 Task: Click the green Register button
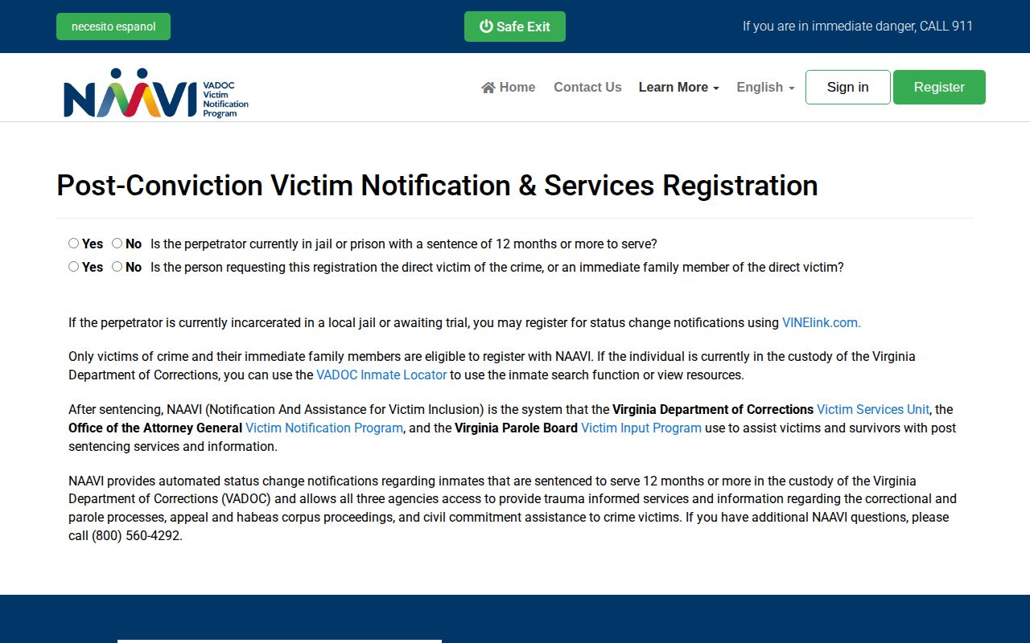939,87
